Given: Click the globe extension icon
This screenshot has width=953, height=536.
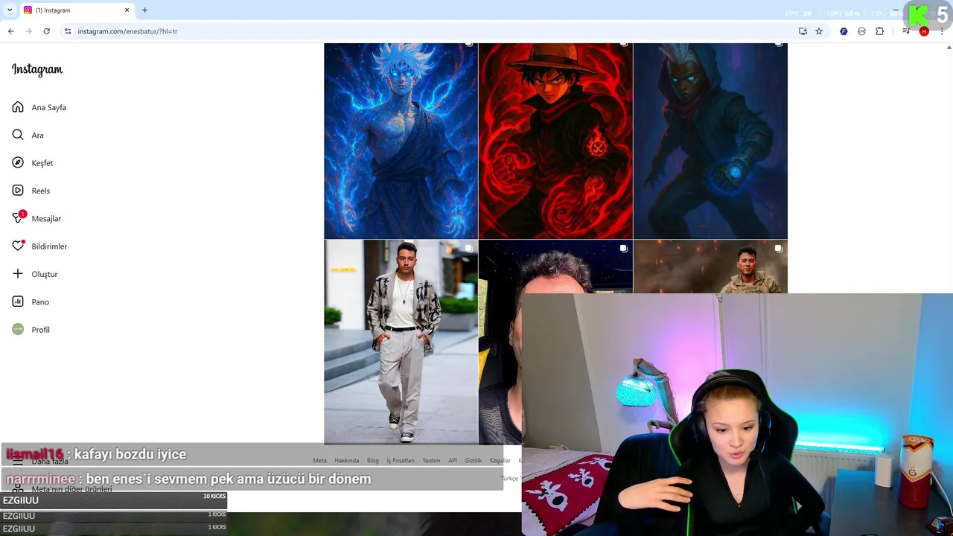Looking at the screenshot, I should (861, 31).
